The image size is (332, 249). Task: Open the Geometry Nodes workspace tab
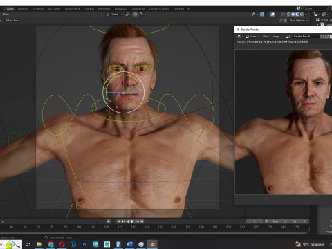click(x=159, y=9)
